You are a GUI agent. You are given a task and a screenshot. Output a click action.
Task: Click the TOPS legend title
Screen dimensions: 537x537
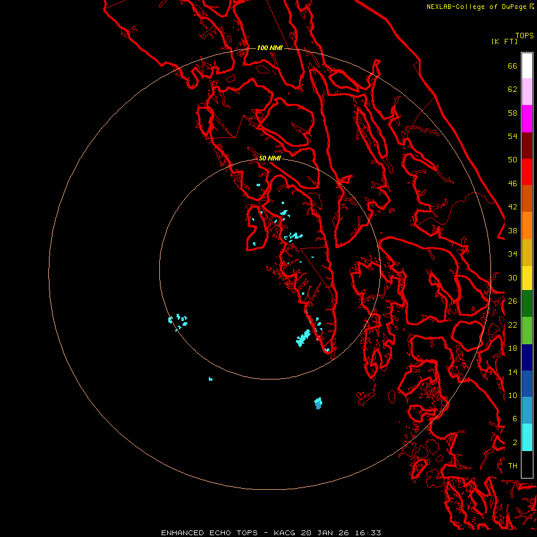[524, 36]
